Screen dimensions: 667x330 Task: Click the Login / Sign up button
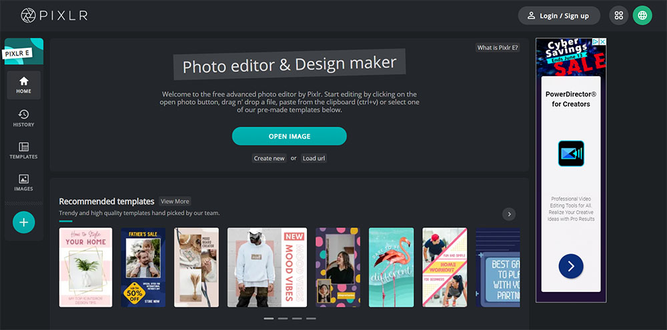559,16
